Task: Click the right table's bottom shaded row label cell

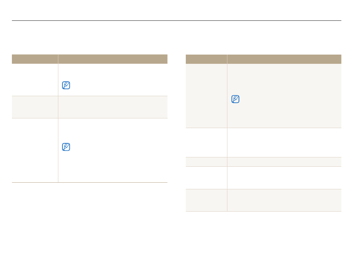Action: (206, 200)
